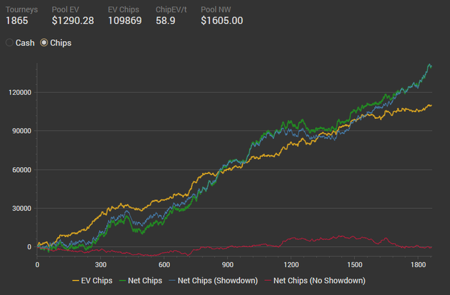Click the Tourneys count 1865

point(17,21)
